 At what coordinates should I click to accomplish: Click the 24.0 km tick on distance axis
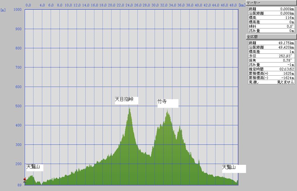click(129, 5)
